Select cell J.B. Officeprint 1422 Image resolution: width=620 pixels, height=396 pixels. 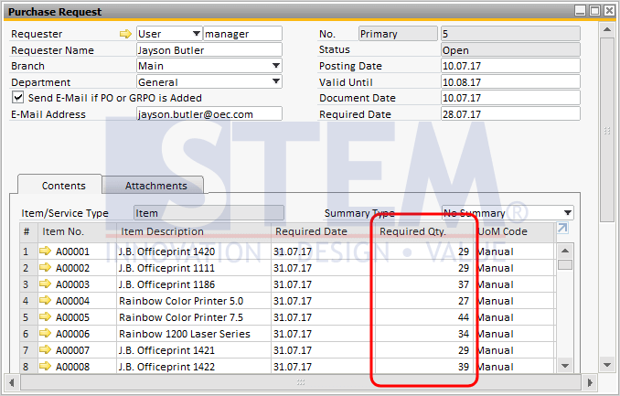(x=194, y=367)
